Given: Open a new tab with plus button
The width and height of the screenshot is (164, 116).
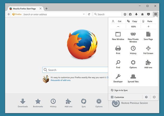Looking at the screenshot, I should 47,9.
